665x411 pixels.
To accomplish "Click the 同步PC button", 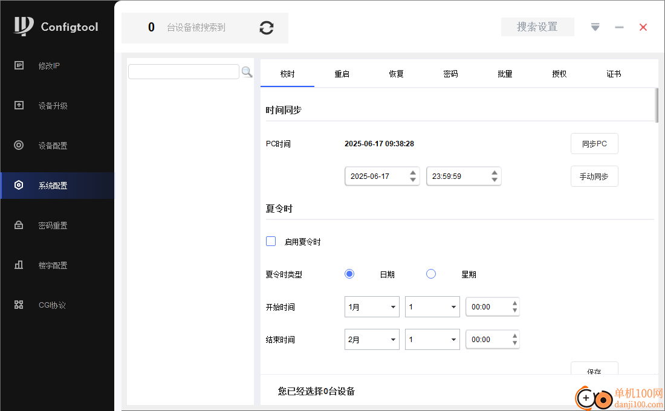I will 594,144.
